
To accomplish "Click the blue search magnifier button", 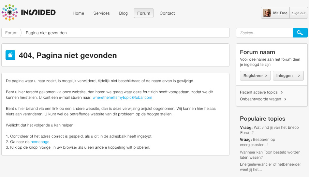I will [x=300, y=33].
